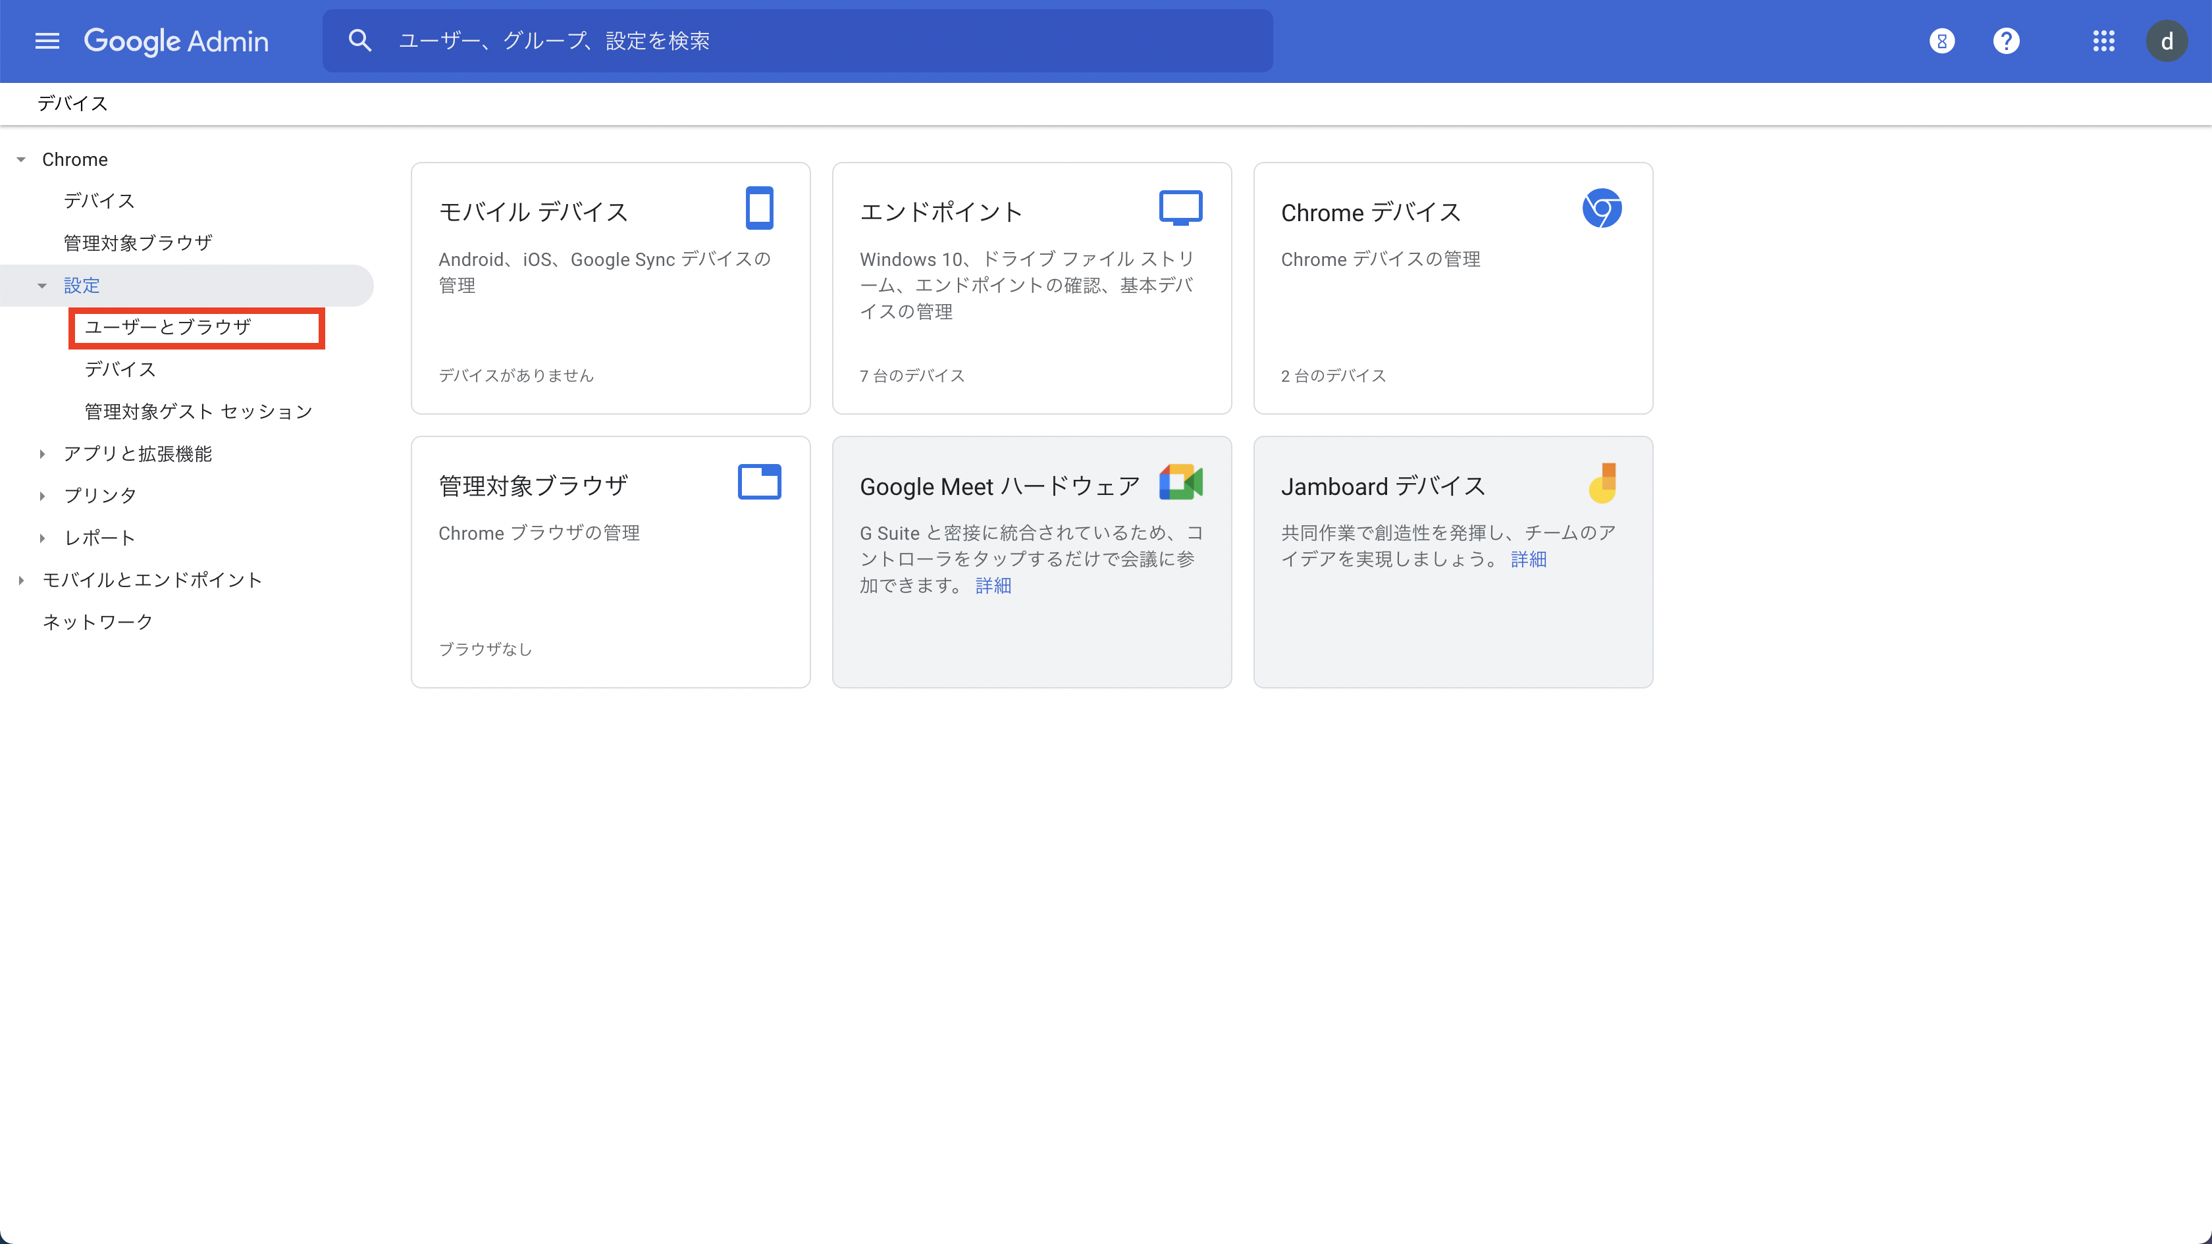Click the ブラウザなし status text

pyautogui.click(x=485, y=649)
